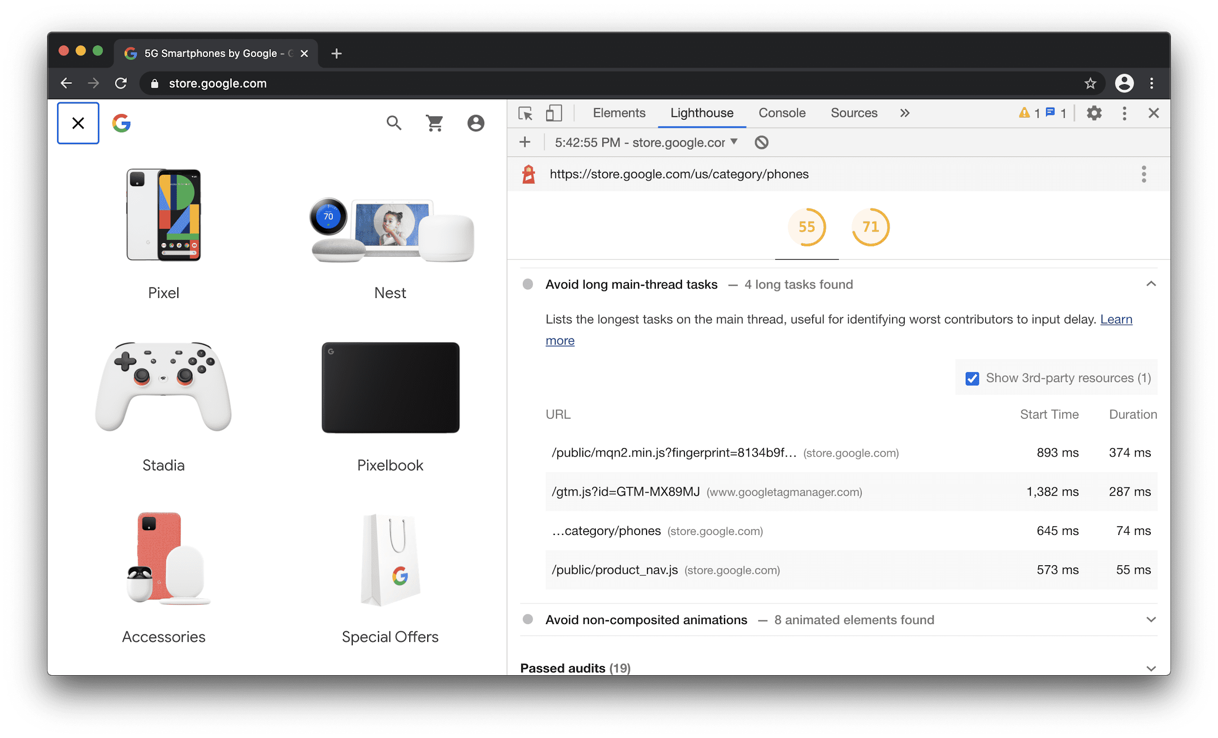Expand Passed audits section

click(x=1153, y=667)
